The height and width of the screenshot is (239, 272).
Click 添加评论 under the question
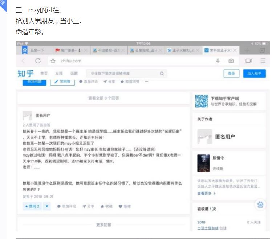[89, 82]
